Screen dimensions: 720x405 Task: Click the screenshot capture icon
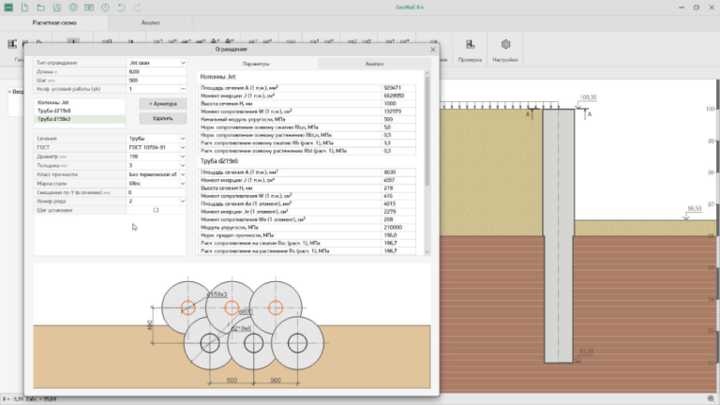point(89,7)
